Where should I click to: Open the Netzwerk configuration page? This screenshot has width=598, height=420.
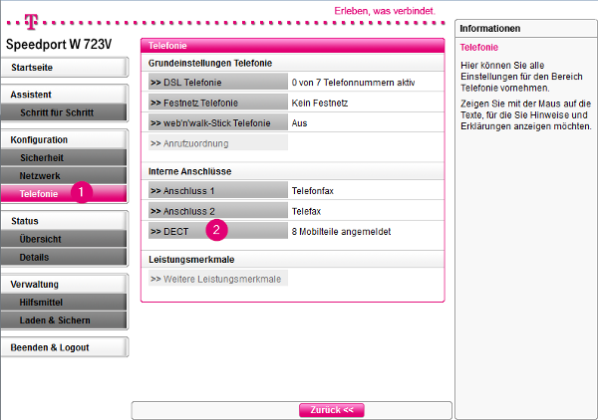pyautogui.click(x=64, y=175)
